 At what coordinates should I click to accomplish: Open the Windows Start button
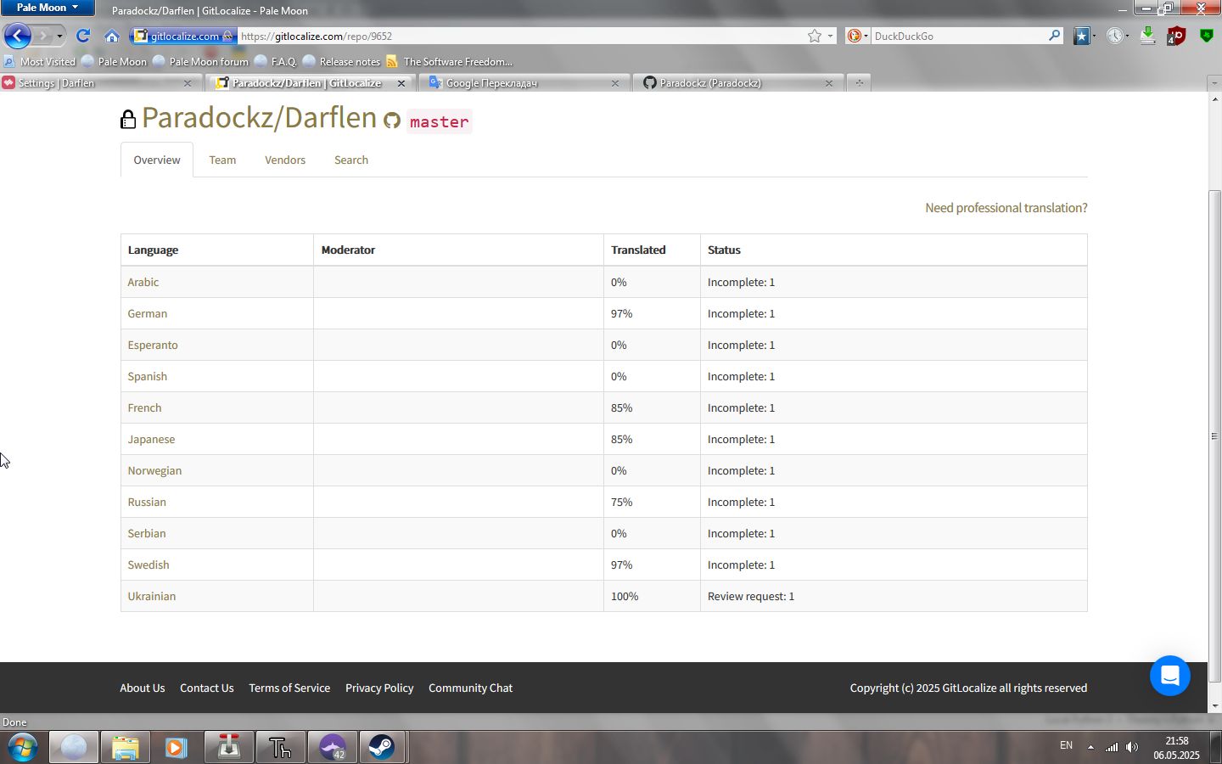tap(23, 748)
